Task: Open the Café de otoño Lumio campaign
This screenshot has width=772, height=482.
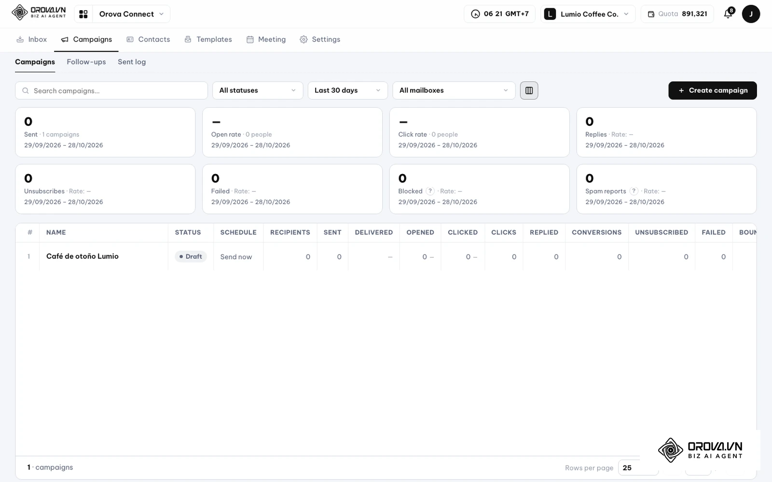Action: [83, 256]
